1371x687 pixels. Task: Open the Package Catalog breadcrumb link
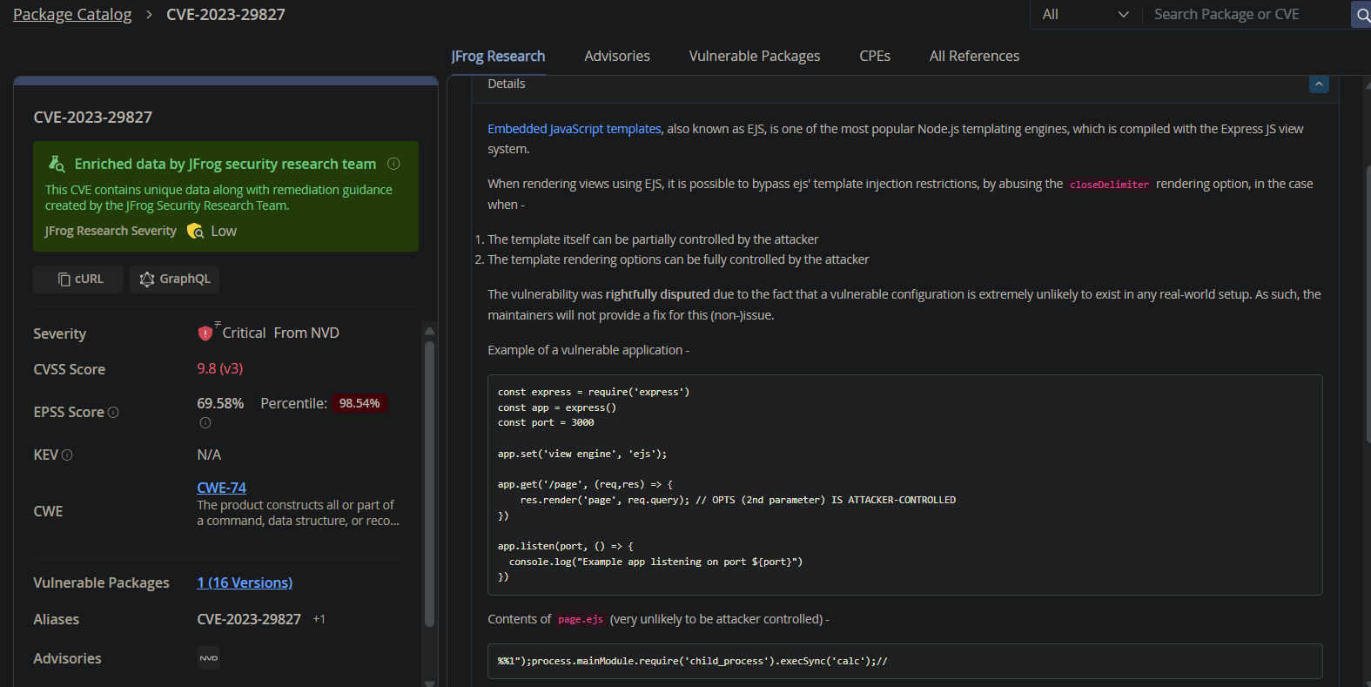(72, 15)
